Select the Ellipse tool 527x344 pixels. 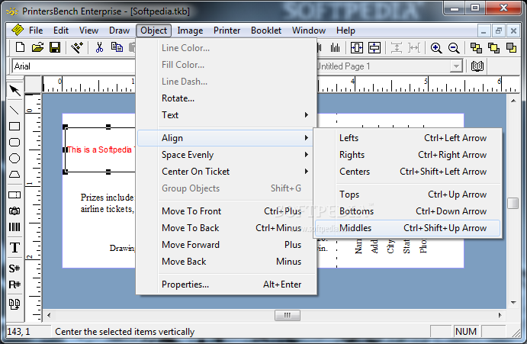pyautogui.click(x=14, y=159)
